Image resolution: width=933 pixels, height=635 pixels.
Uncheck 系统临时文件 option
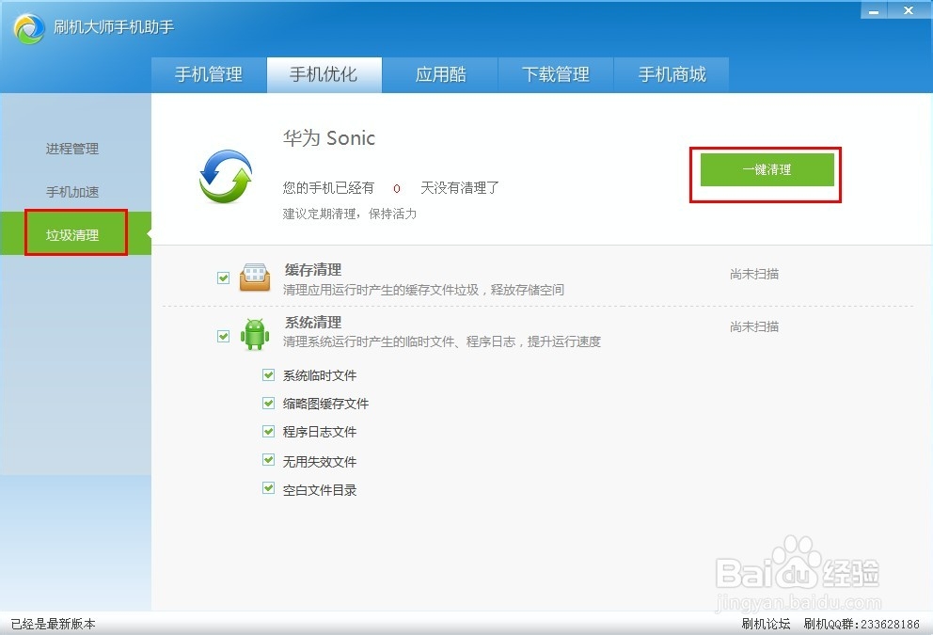coord(268,375)
